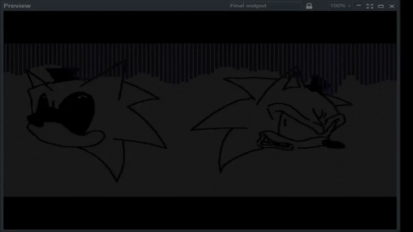Image resolution: width=413 pixels, height=232 pixels.
Task: Toggle the preview lock icon
Action: (x=309, y=6)
